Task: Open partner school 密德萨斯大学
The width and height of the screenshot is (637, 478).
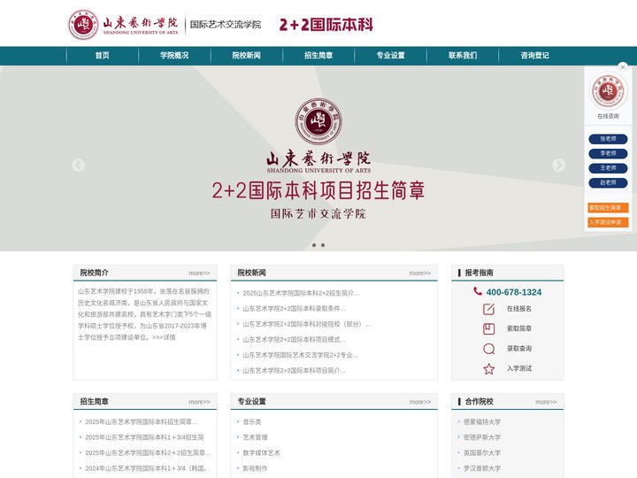Action: (482, 437)
